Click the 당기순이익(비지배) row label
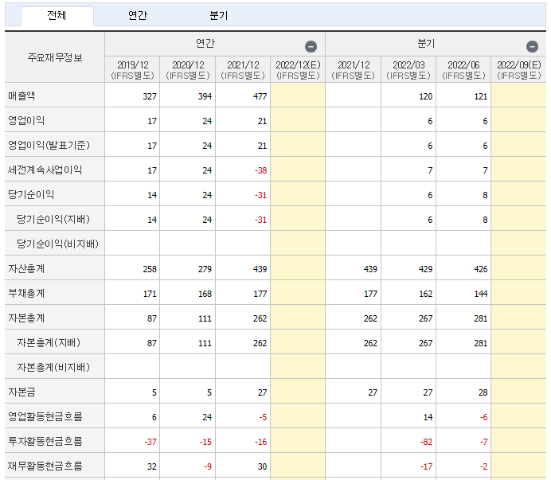The image size is (551, 480). (x=57, y=244)
